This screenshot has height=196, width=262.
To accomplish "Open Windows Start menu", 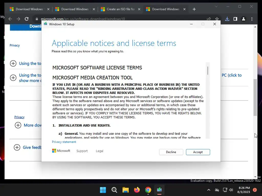I will pyautogui.click(x=103, y=190).
